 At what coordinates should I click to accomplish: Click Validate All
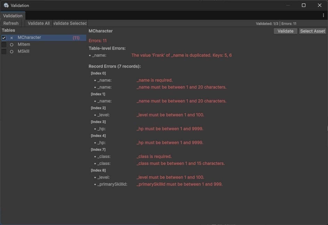click(38, 23)
